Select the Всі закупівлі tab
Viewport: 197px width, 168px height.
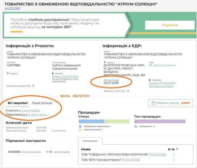tap(18, 103)
